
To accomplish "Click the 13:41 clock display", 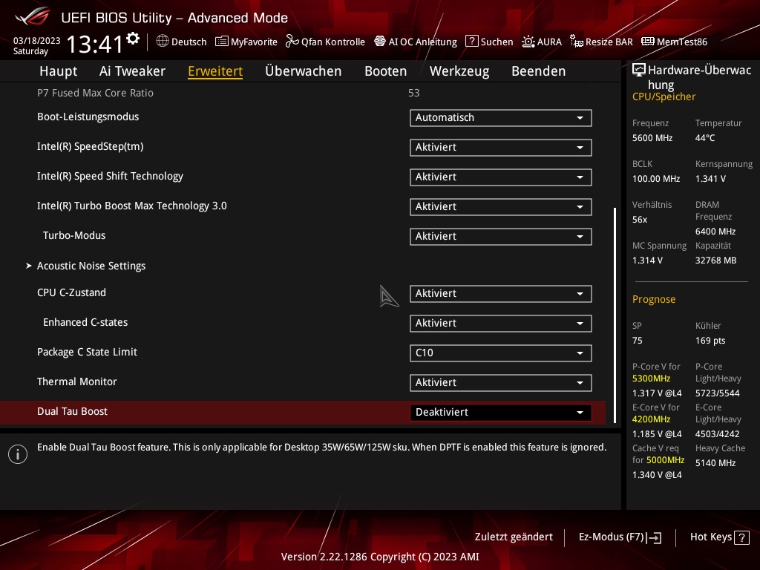I will 94,44.
